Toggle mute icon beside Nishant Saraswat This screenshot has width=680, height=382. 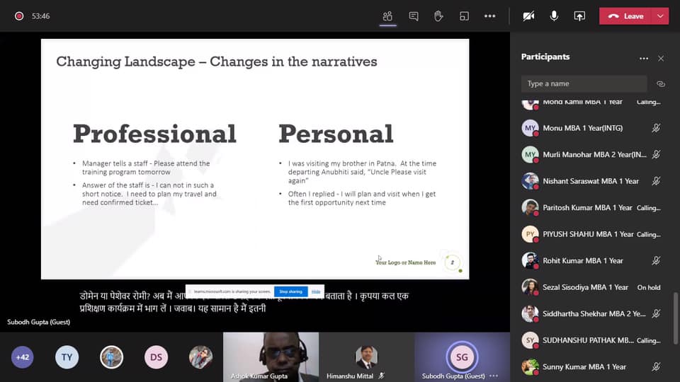pyautogui.click(x=656, y=181)
